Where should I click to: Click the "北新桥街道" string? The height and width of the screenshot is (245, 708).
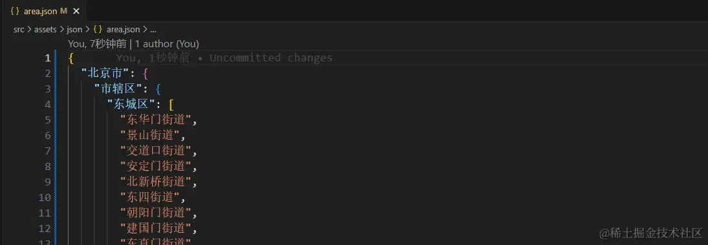pos(156,182)
